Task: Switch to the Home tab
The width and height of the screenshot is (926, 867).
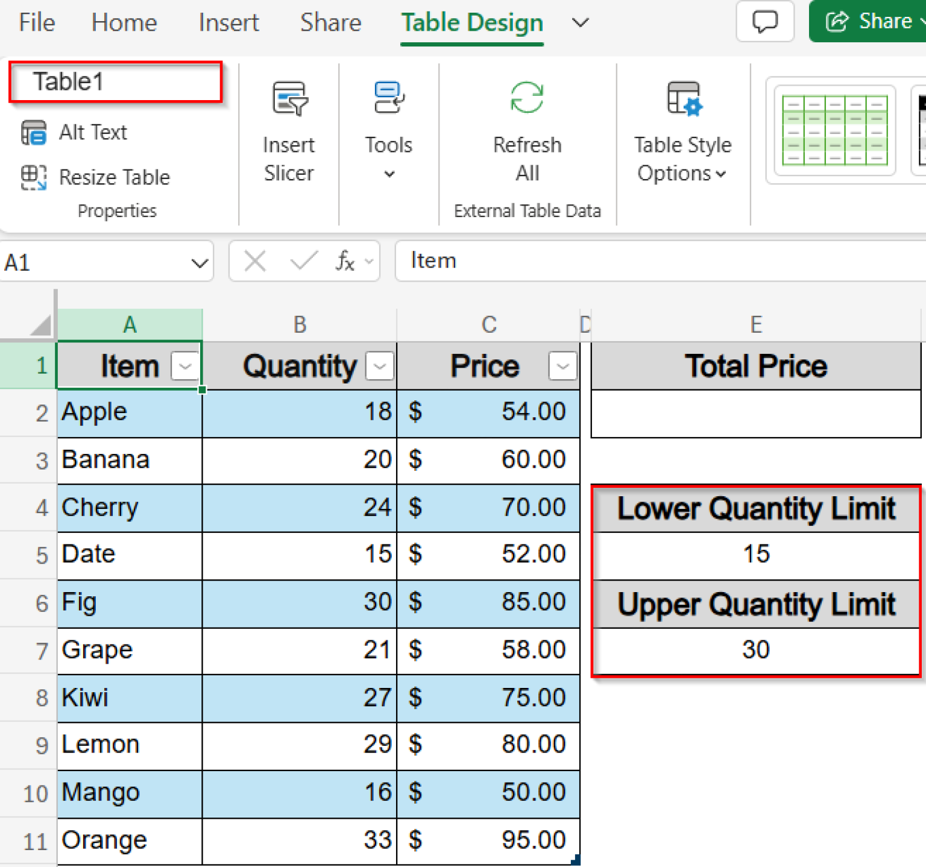Action: tap(123, 22)
